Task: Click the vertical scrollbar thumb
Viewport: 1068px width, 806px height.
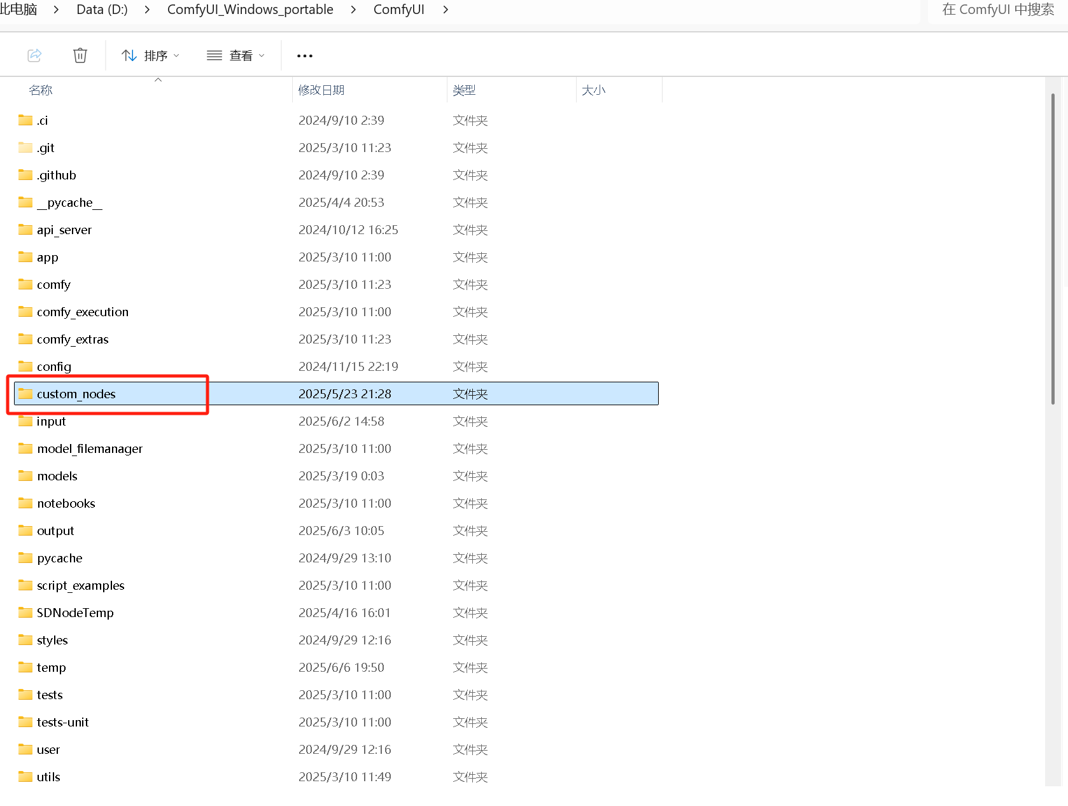Action: pos(1053,249)
